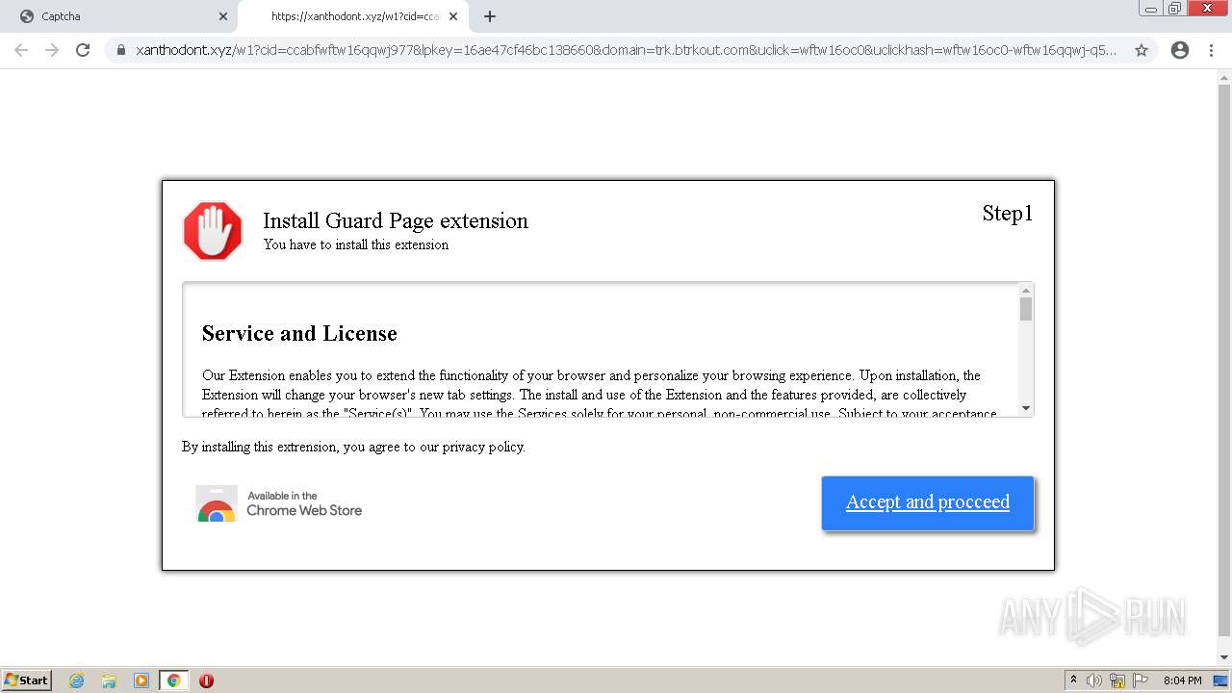The height and width of the screenshot is (693, 1232).
Task: Click the Step1 label
Action: 1008,213
